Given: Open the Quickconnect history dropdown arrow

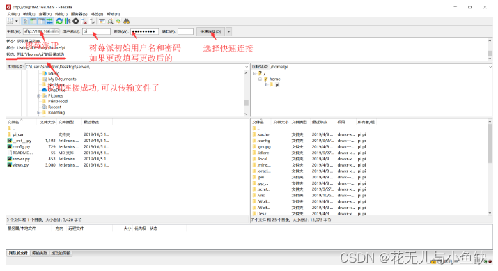Looking at the screenshot, I should pyautogui.click(x=228, y=31).
